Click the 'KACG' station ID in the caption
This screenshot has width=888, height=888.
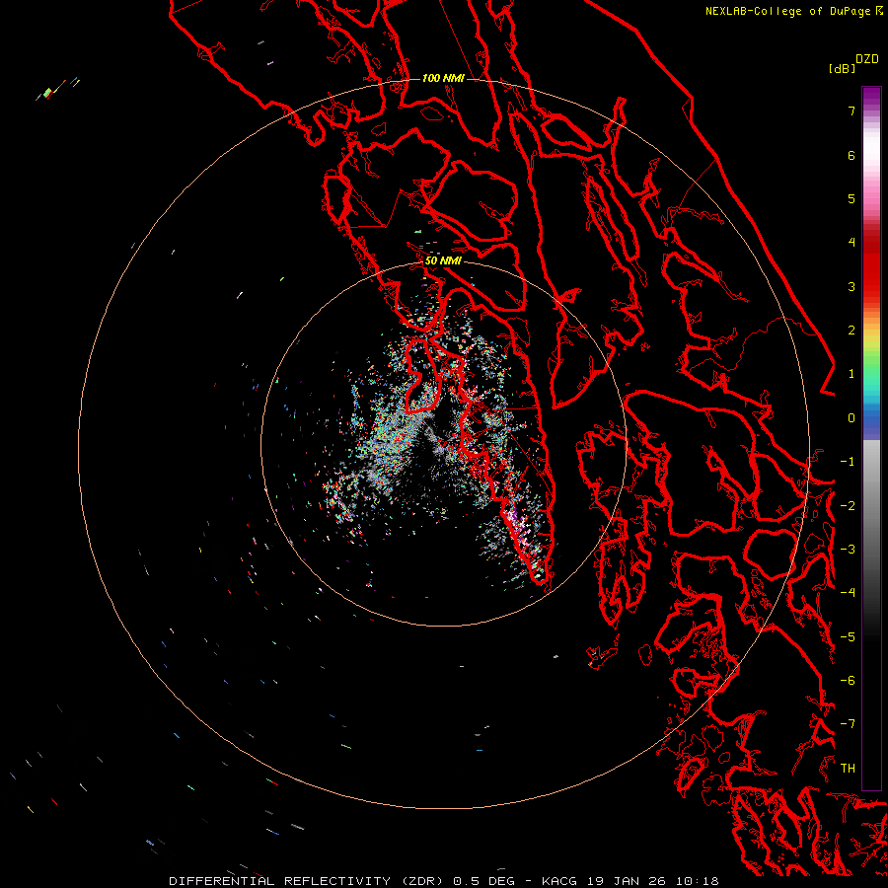[x=559, y=881]
